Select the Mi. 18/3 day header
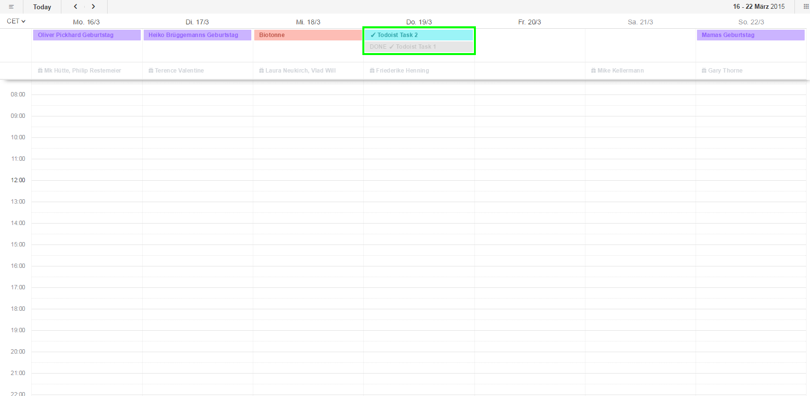Image resolution: width=810 pixels, height=396 pixels. pyautogui.click(x=308, y=22)
